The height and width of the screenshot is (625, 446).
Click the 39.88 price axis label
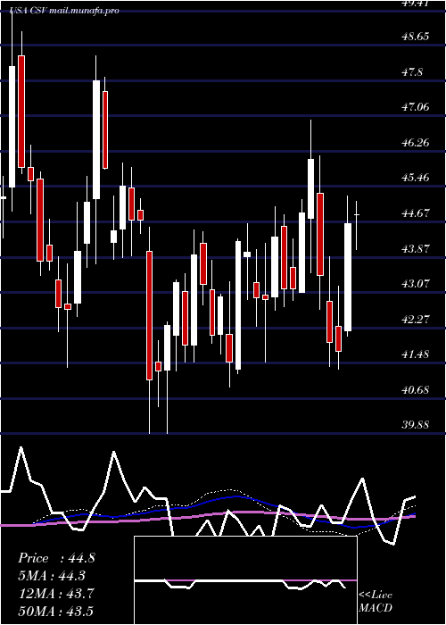416,424
